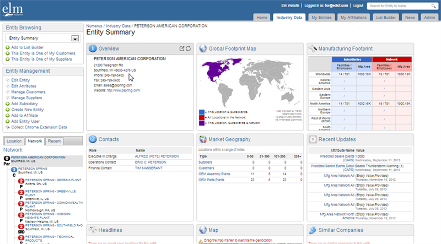Viewport: 441px width, 244px height.
Task: Click level 1 badge of Peterson Spring
Action: (14, 170)
